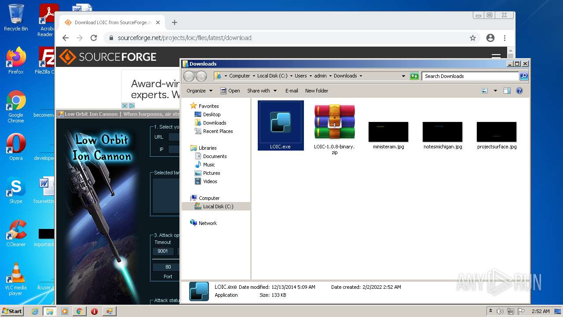Open the Share with menu
This screenshot has width=563, height=317.
pyautogui.click(x=262, y=91)
